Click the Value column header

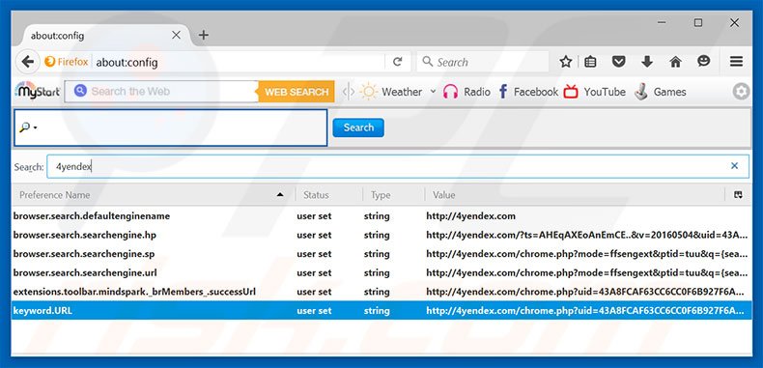coord(575,195)
